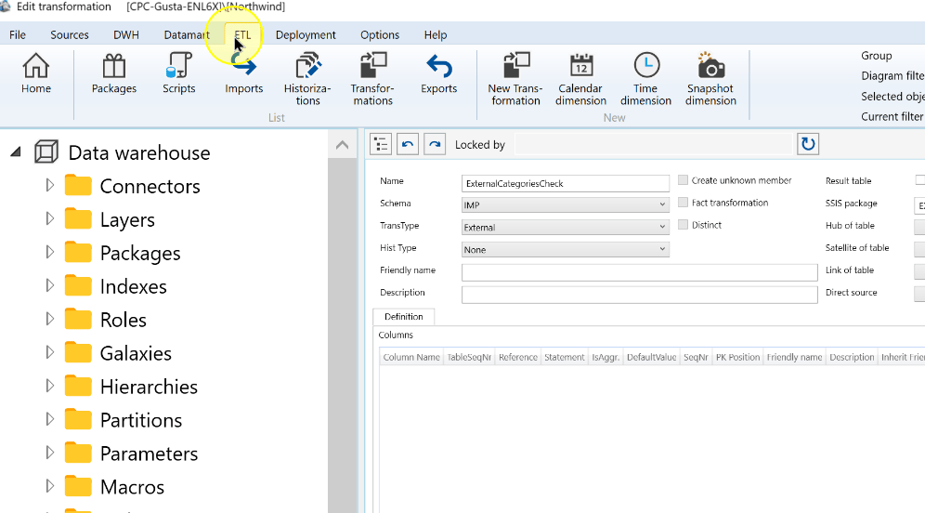Viewport: 925px width, 513px height.
Task: Open the Schema dropdown showing IMP
Action: click(566, 204)
